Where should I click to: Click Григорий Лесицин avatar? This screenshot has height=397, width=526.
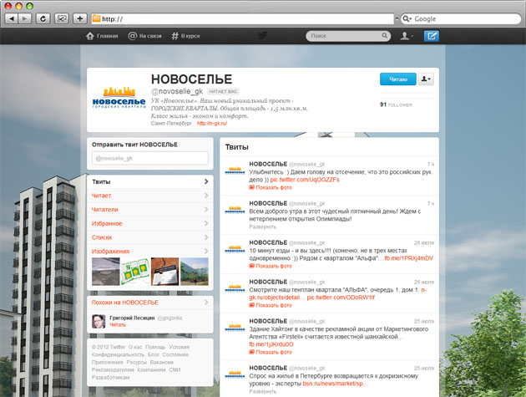pos(99,322)
